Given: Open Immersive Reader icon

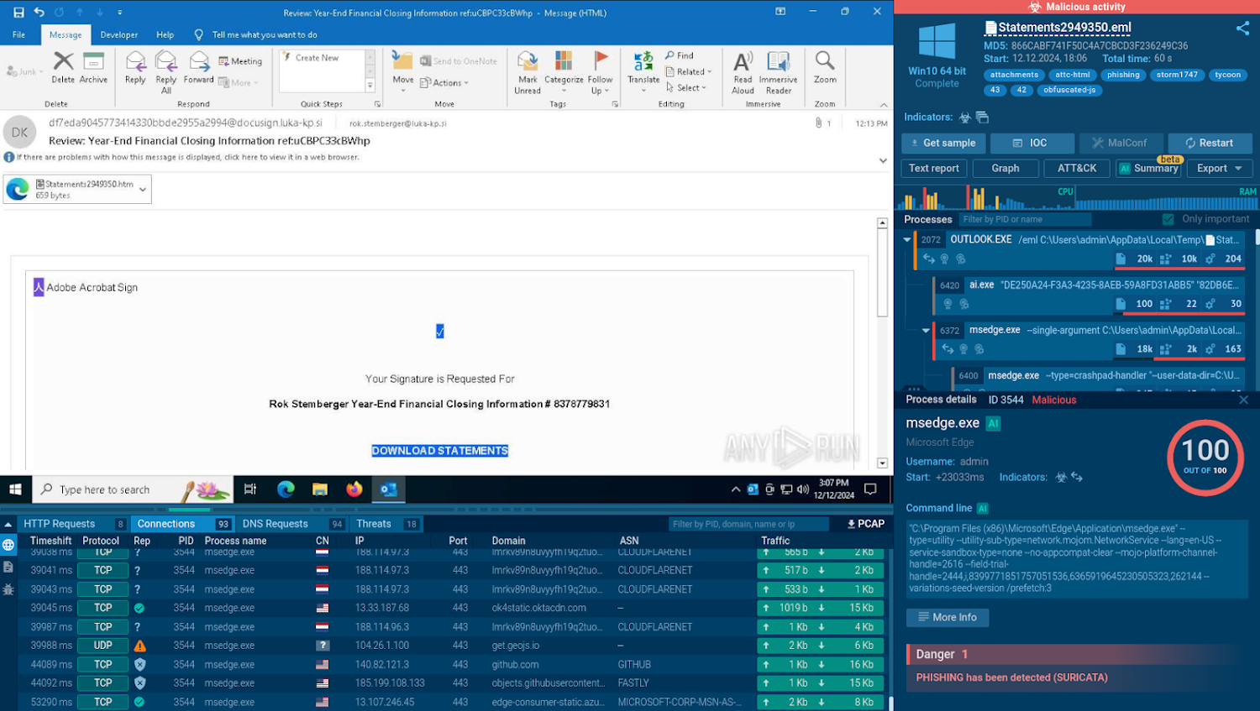Looking at the screenshot, I should click(x=779, y=61).
